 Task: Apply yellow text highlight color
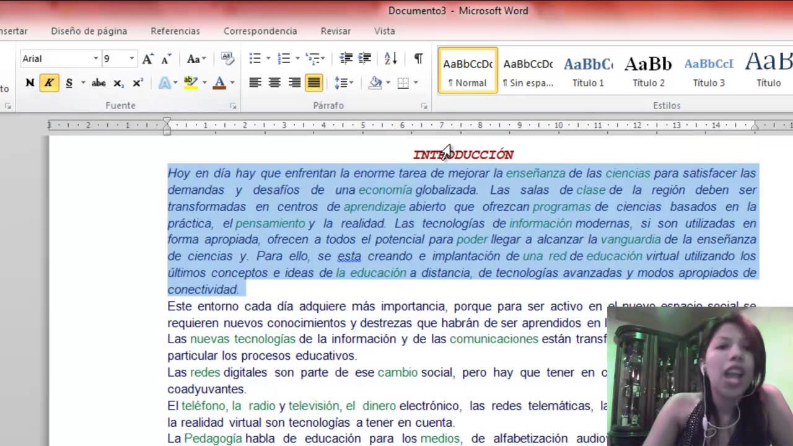[x=191, y=82]
